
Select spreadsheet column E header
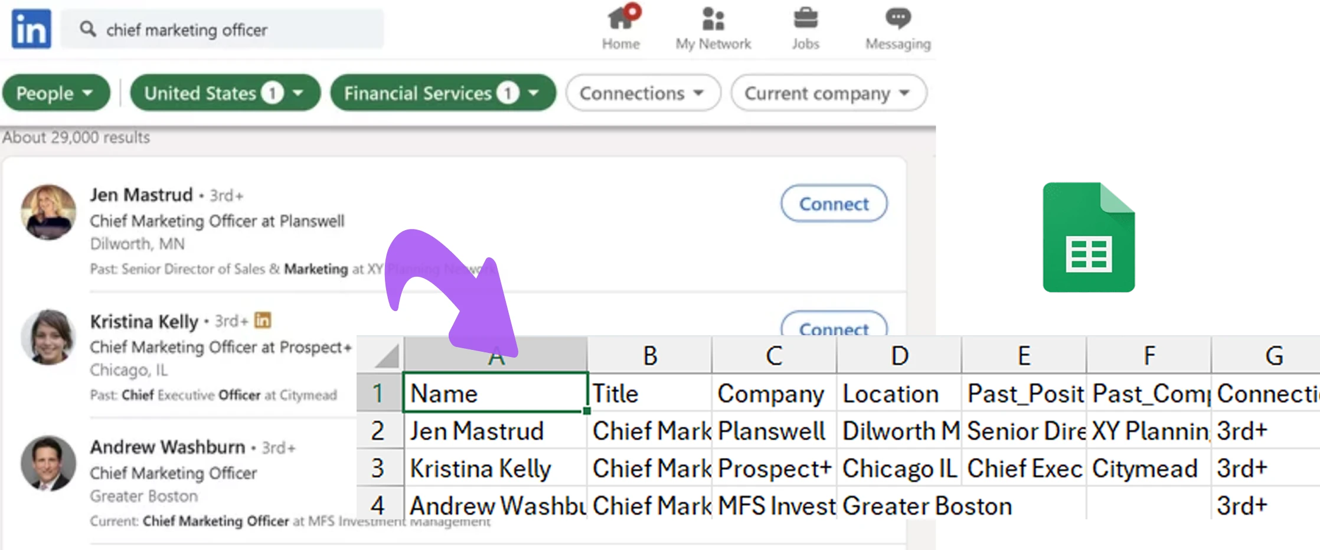click(x=1024, y=355)
